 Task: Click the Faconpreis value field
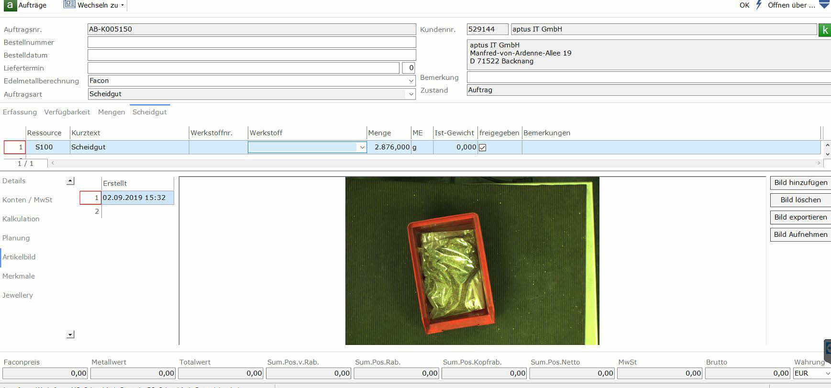[x=45, y=373]
